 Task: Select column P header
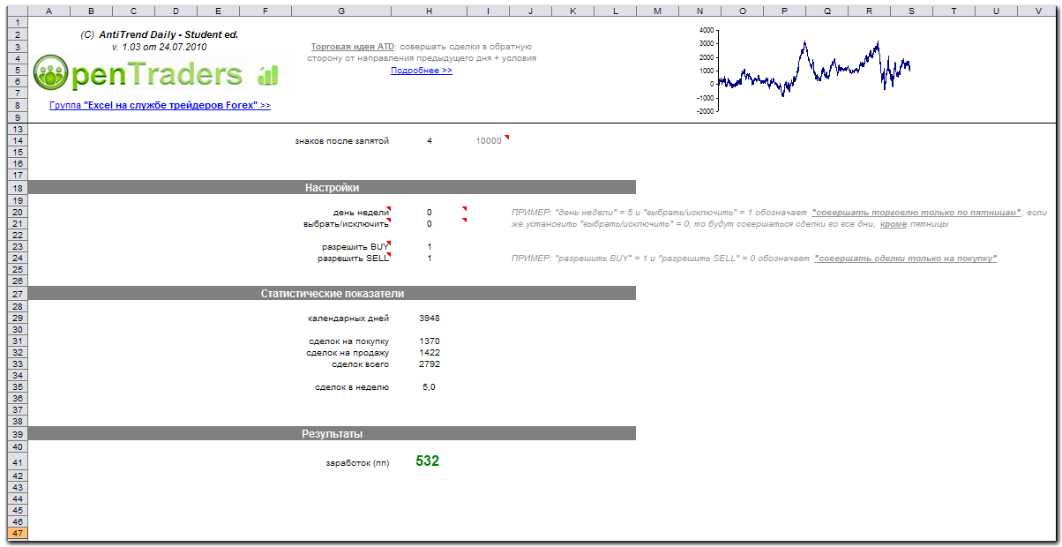(x=784, y=11)
